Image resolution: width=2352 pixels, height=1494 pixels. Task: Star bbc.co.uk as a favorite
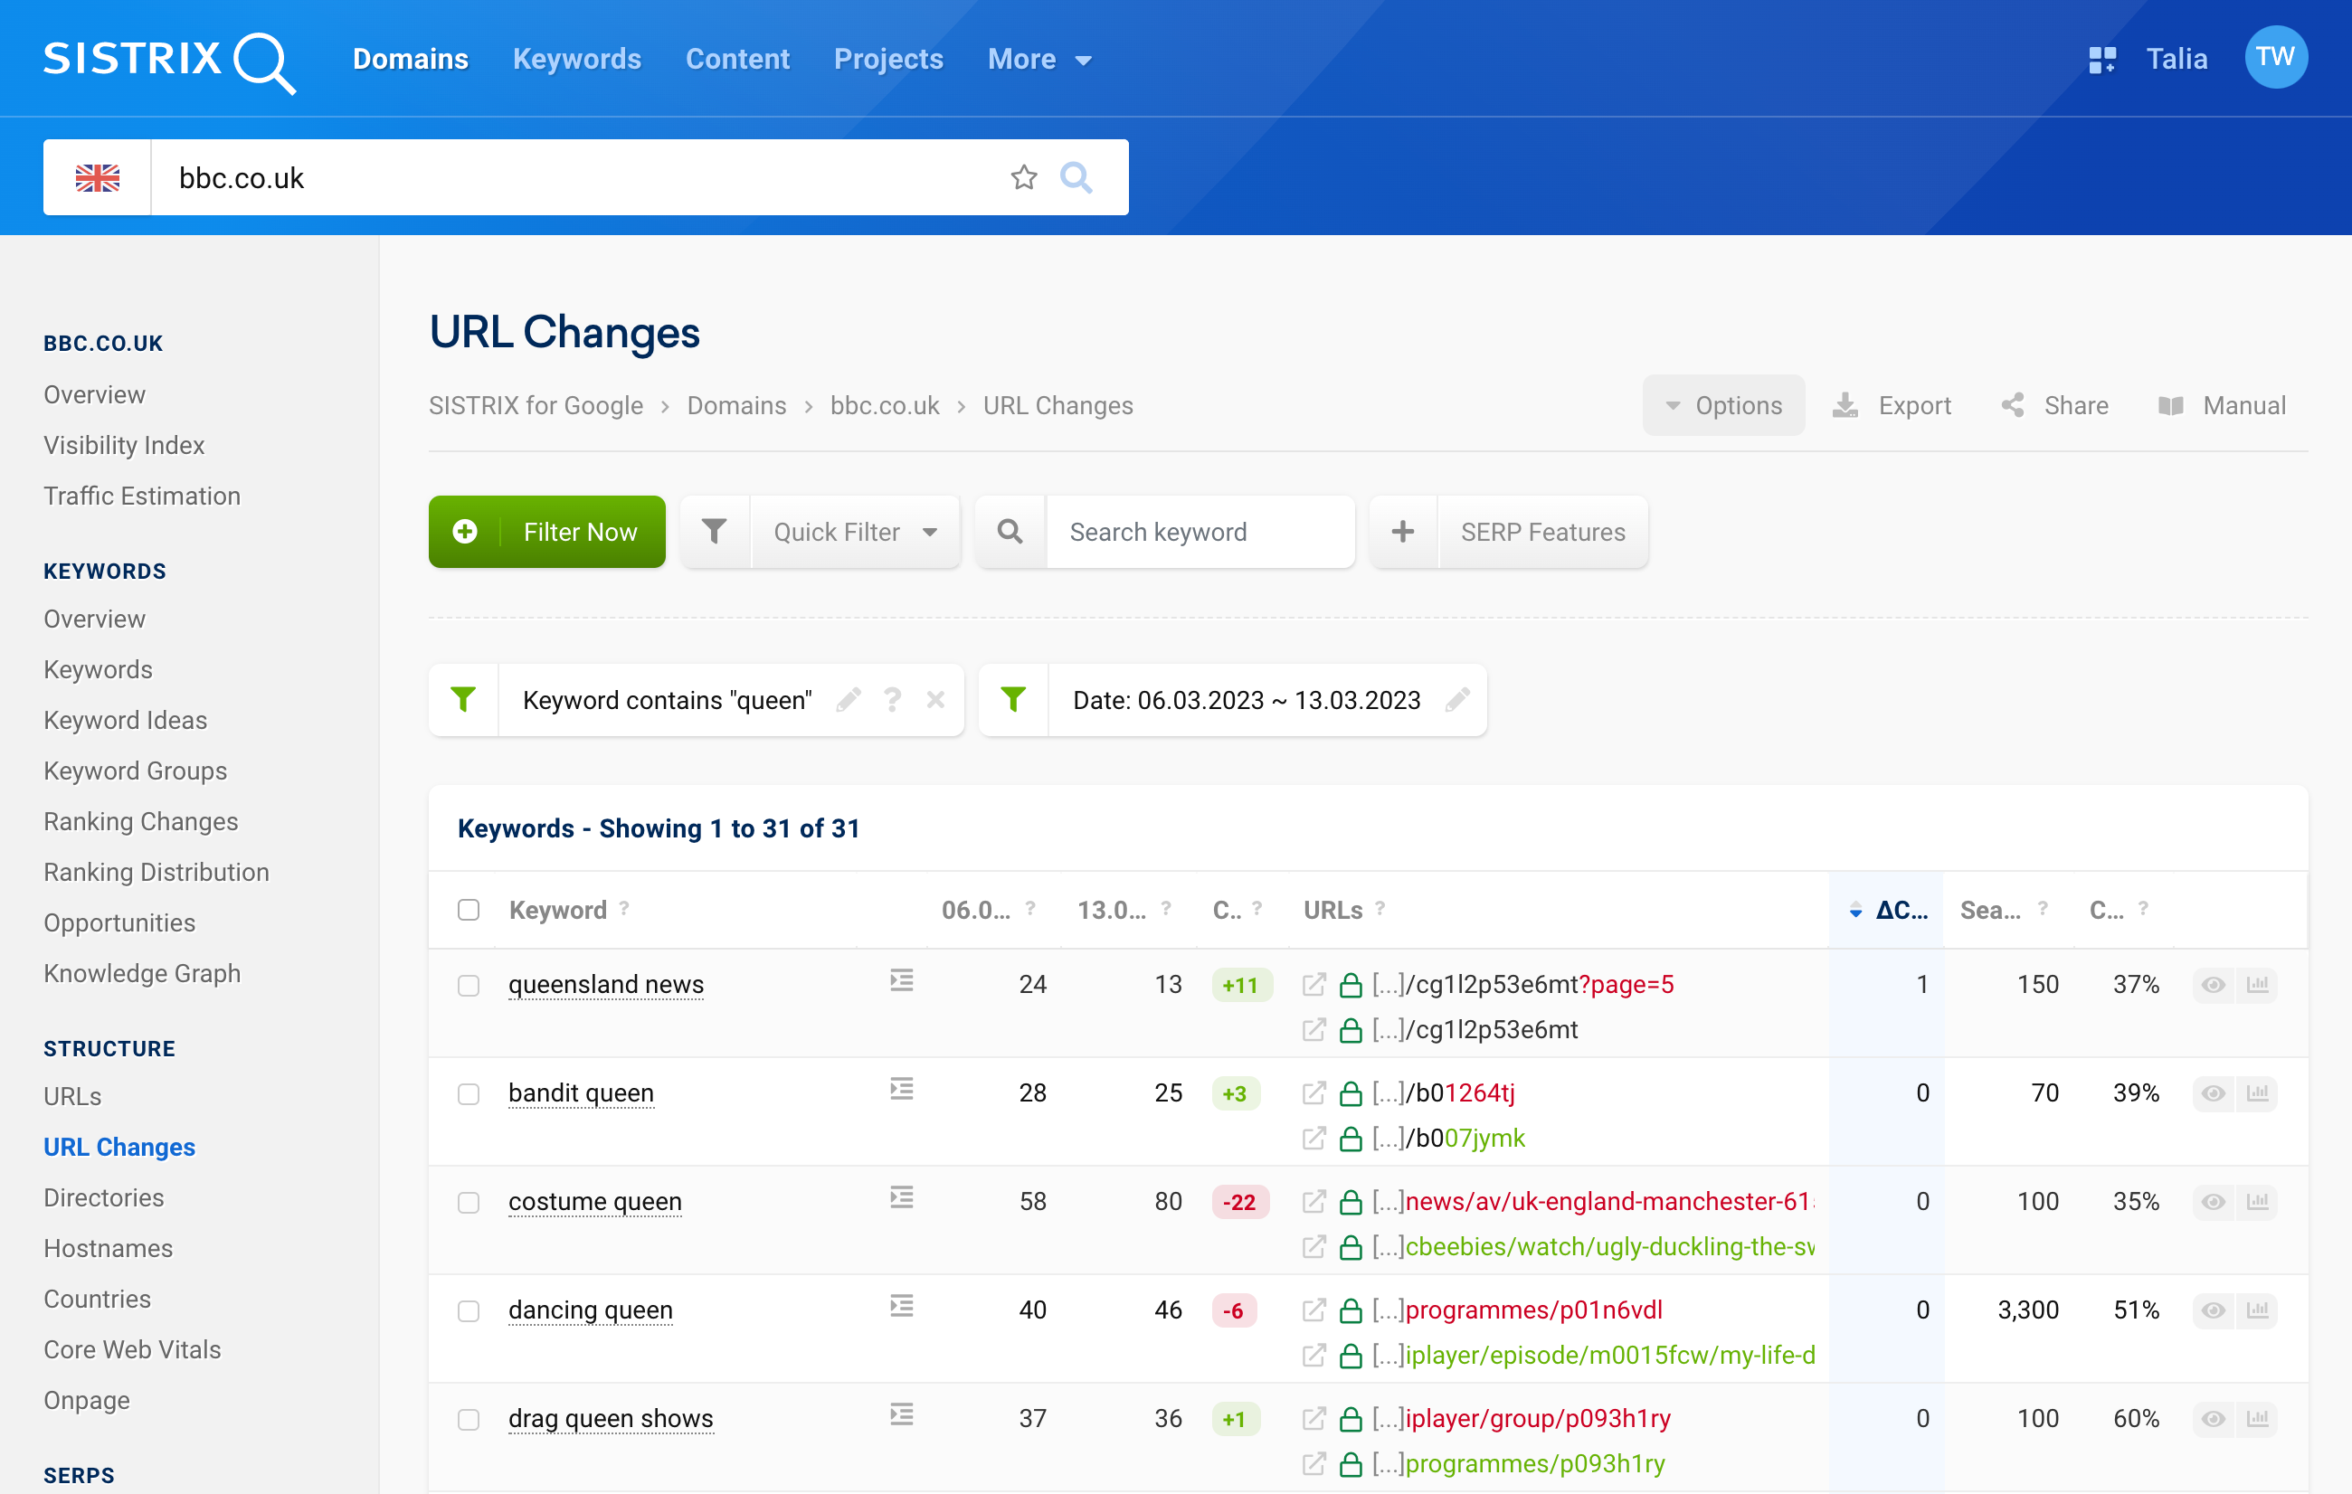coord(1024,178)
